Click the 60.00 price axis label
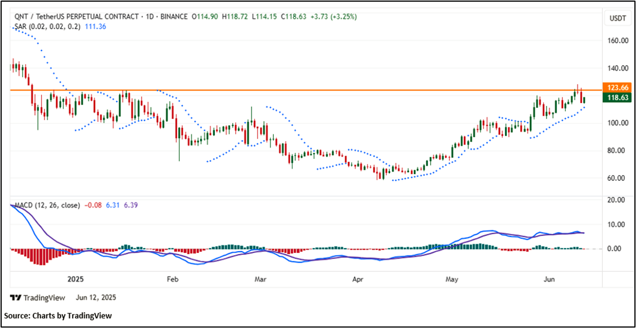Image resolution: width=636 pixels, height=328 pixels. (x=617, y=178)
